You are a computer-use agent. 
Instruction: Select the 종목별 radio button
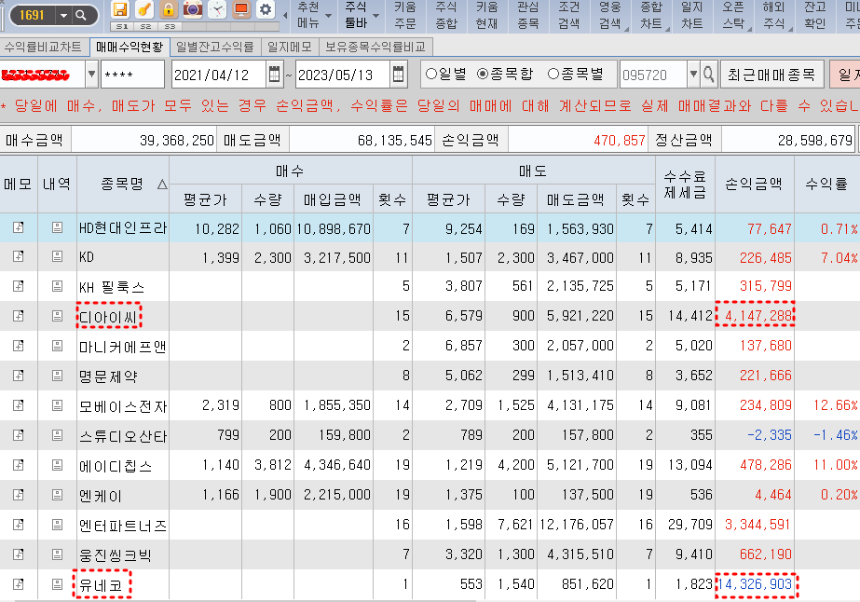(553, 74)
